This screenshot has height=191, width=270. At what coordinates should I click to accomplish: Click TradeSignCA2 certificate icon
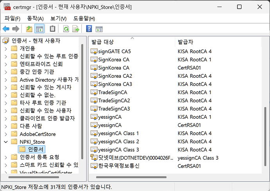94,100
